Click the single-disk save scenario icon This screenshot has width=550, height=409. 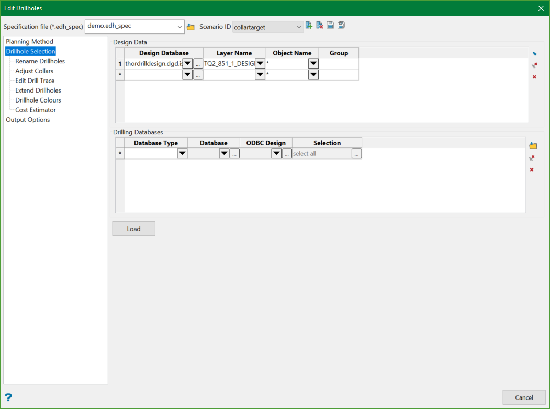[x=330, y=26]
